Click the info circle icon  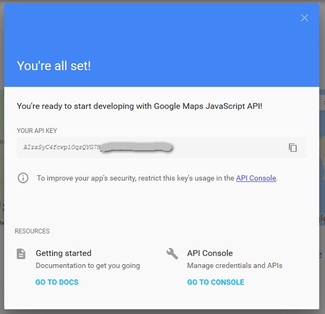[x=23, y=178]
